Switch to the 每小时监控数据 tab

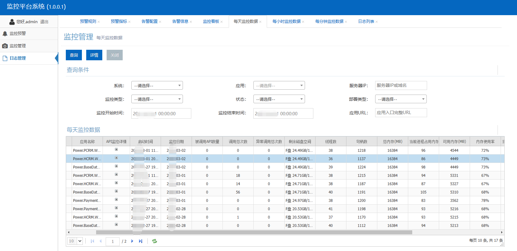[x=286, y=21]
